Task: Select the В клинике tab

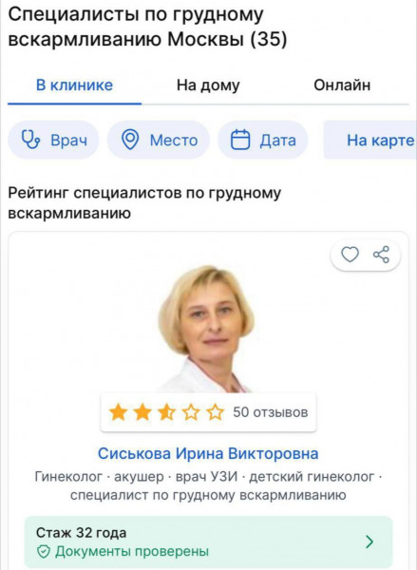Action: (74, 85)
